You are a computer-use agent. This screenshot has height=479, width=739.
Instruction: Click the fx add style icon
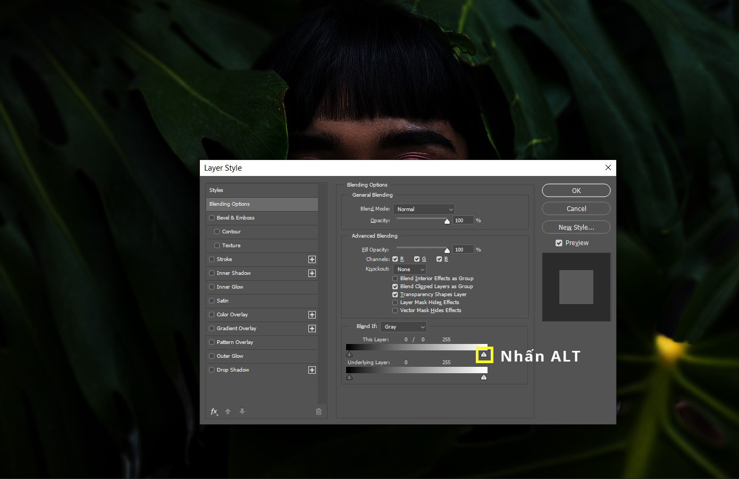point(214,411)
